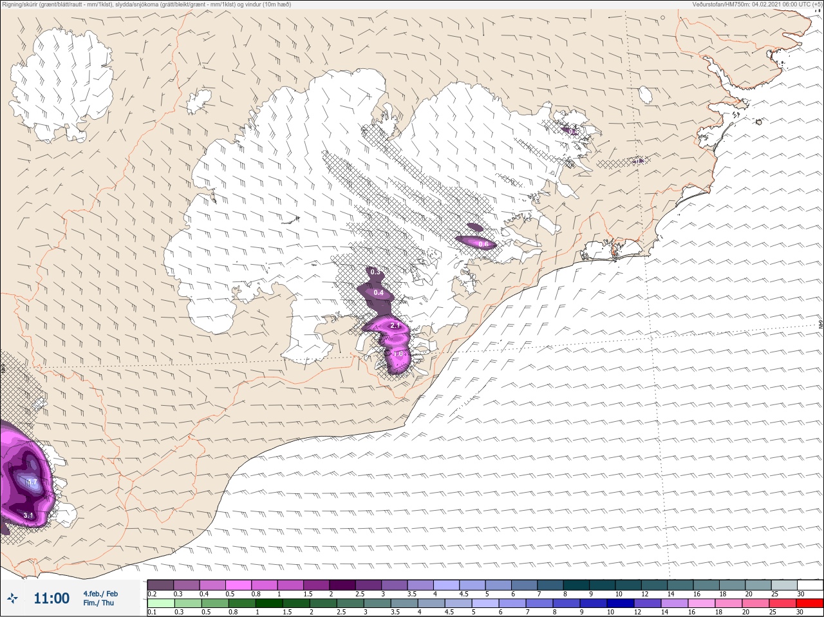The image size is (824, 617).
Task: Click the small oval precipitation patch near 0.6
Action: point(475,227)
